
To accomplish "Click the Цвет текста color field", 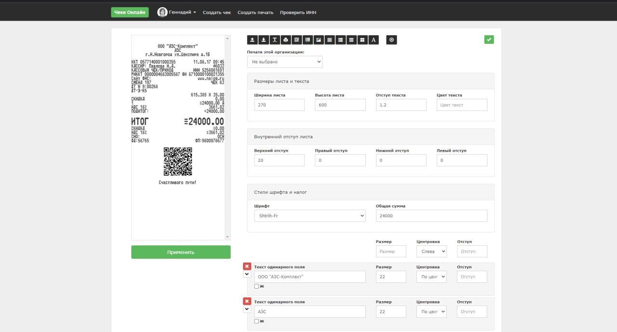I will [461, 105].
